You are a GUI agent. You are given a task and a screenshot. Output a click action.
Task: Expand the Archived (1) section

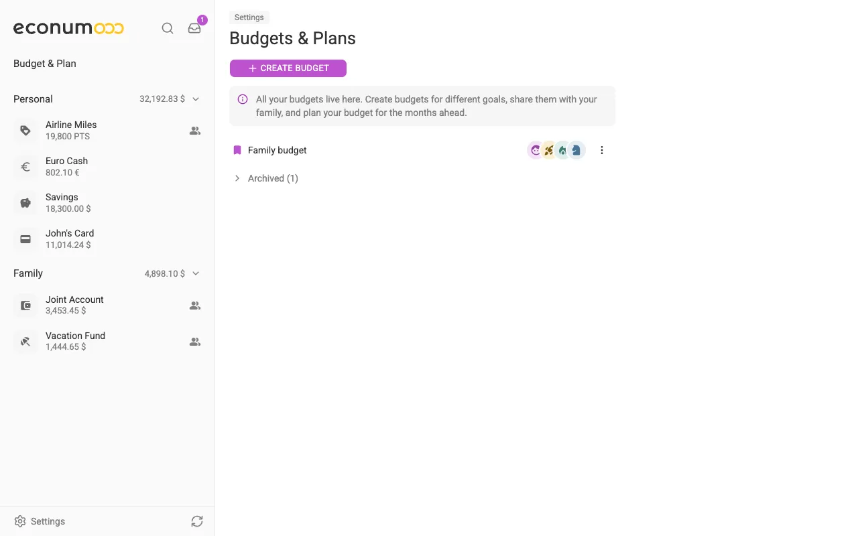tap(265, 178)
